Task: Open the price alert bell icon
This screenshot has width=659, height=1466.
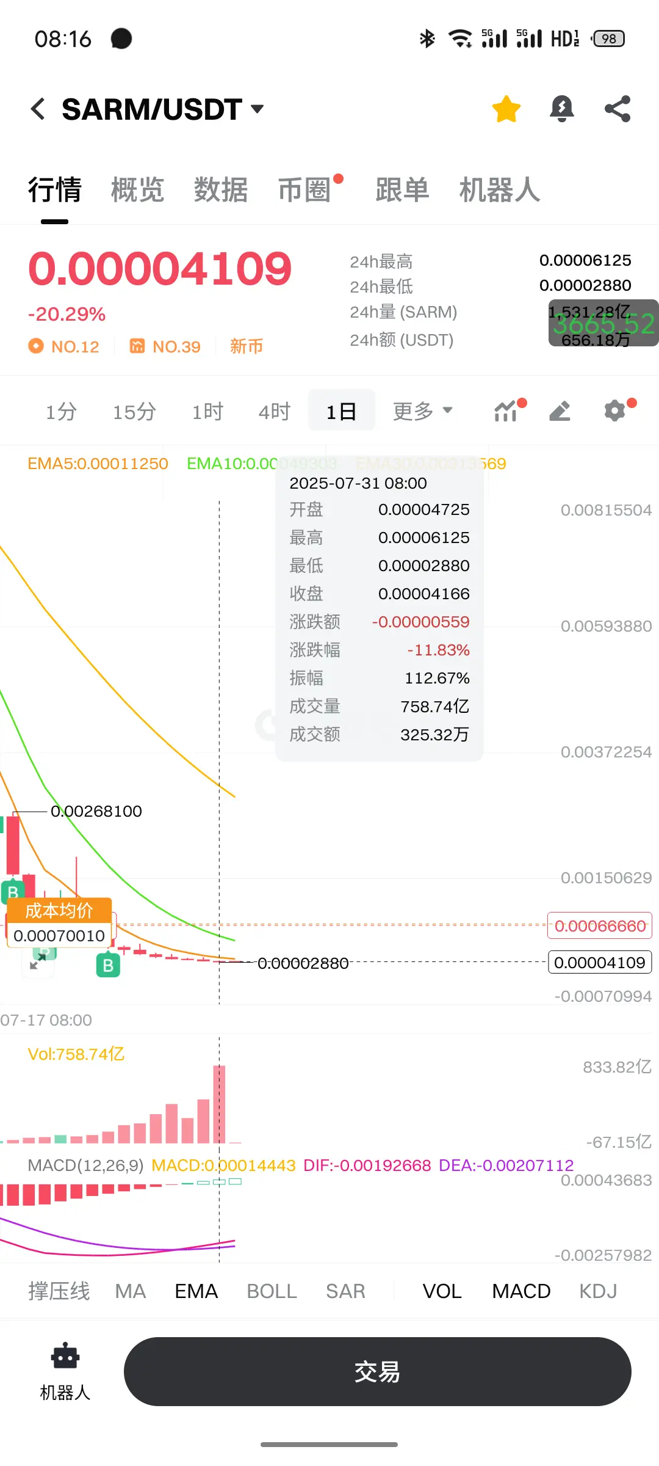Action: click(x=562, y=109)
